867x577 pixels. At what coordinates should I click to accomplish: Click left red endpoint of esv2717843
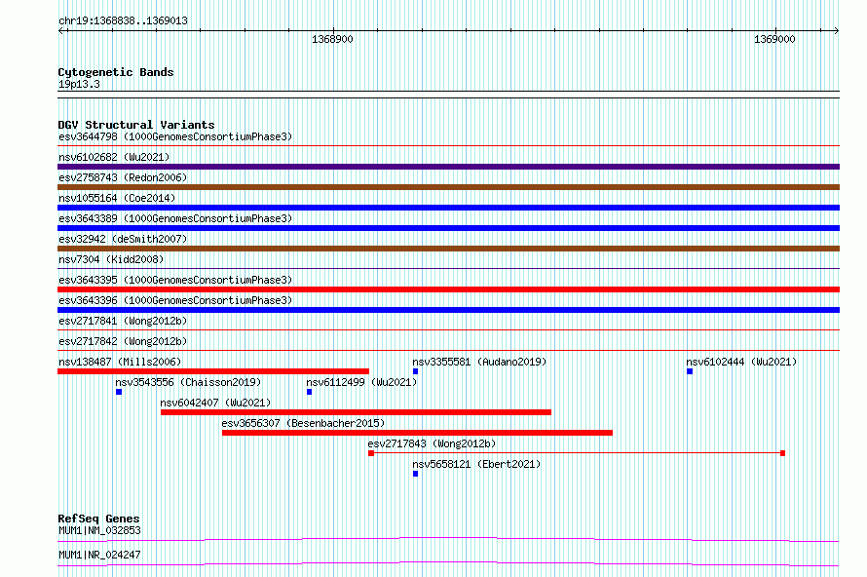click(371, 453)
